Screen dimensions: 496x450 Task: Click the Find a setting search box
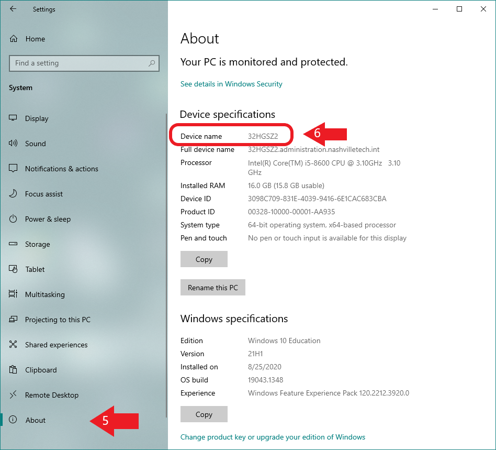coord(84,63)
